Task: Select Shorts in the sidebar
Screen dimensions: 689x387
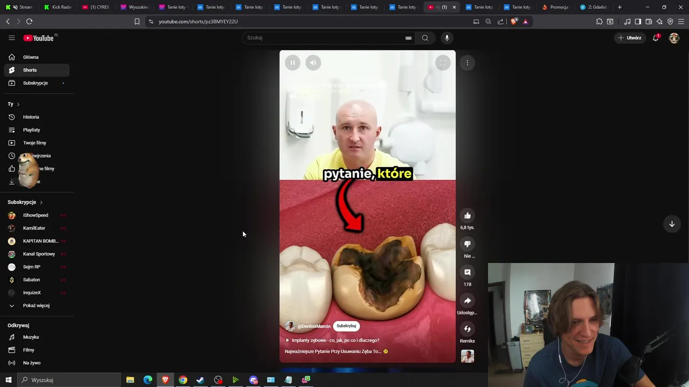Action: (37, 70)
